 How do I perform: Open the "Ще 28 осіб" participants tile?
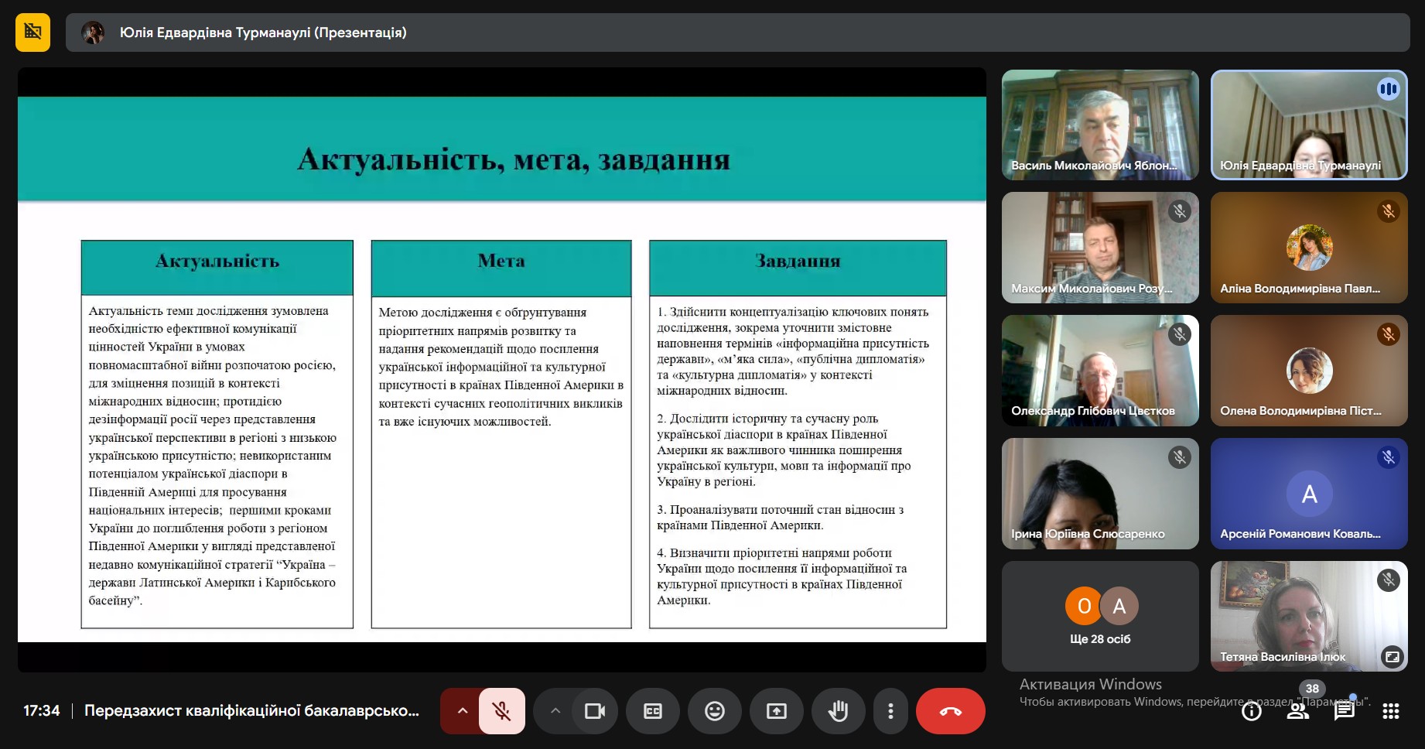point(1099,616)
